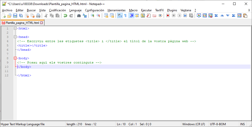Open the ? help menu
The width and height of the screenshot is (252, 127).
click(195, 10)
